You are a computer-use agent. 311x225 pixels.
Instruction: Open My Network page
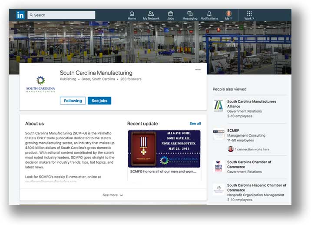coord(151,15)
